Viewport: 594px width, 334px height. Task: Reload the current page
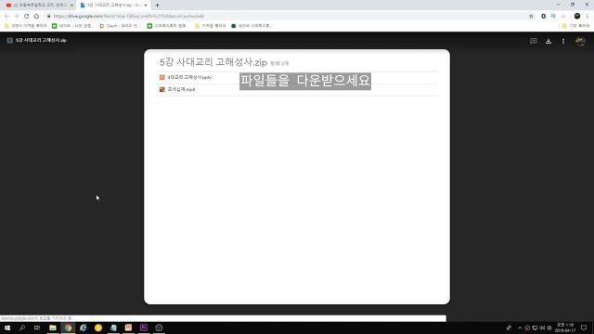(x=27, y=16)
